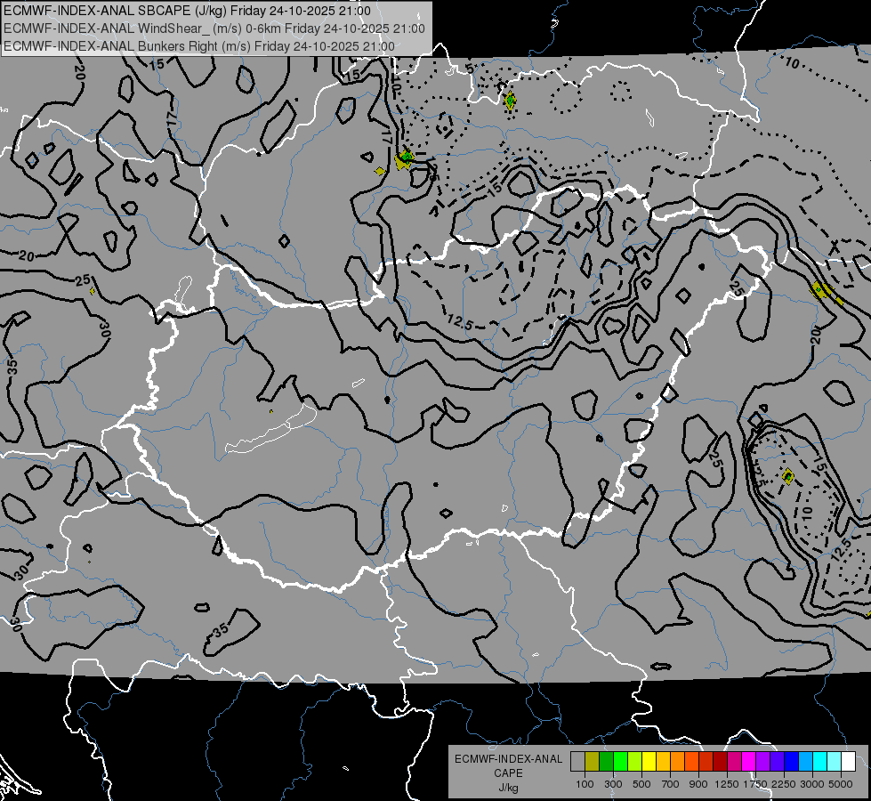This screenshot has height=801, width=871.
Task: Click the 300 legend tick label
Action: point(613,784)
